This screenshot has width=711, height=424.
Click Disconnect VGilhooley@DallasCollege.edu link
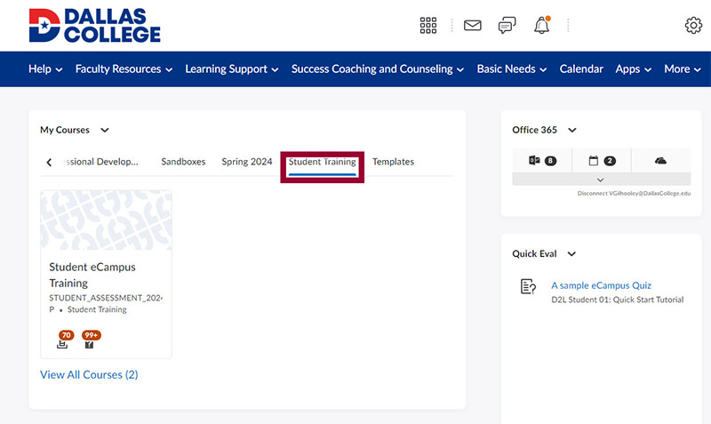[x=634, y=193]
